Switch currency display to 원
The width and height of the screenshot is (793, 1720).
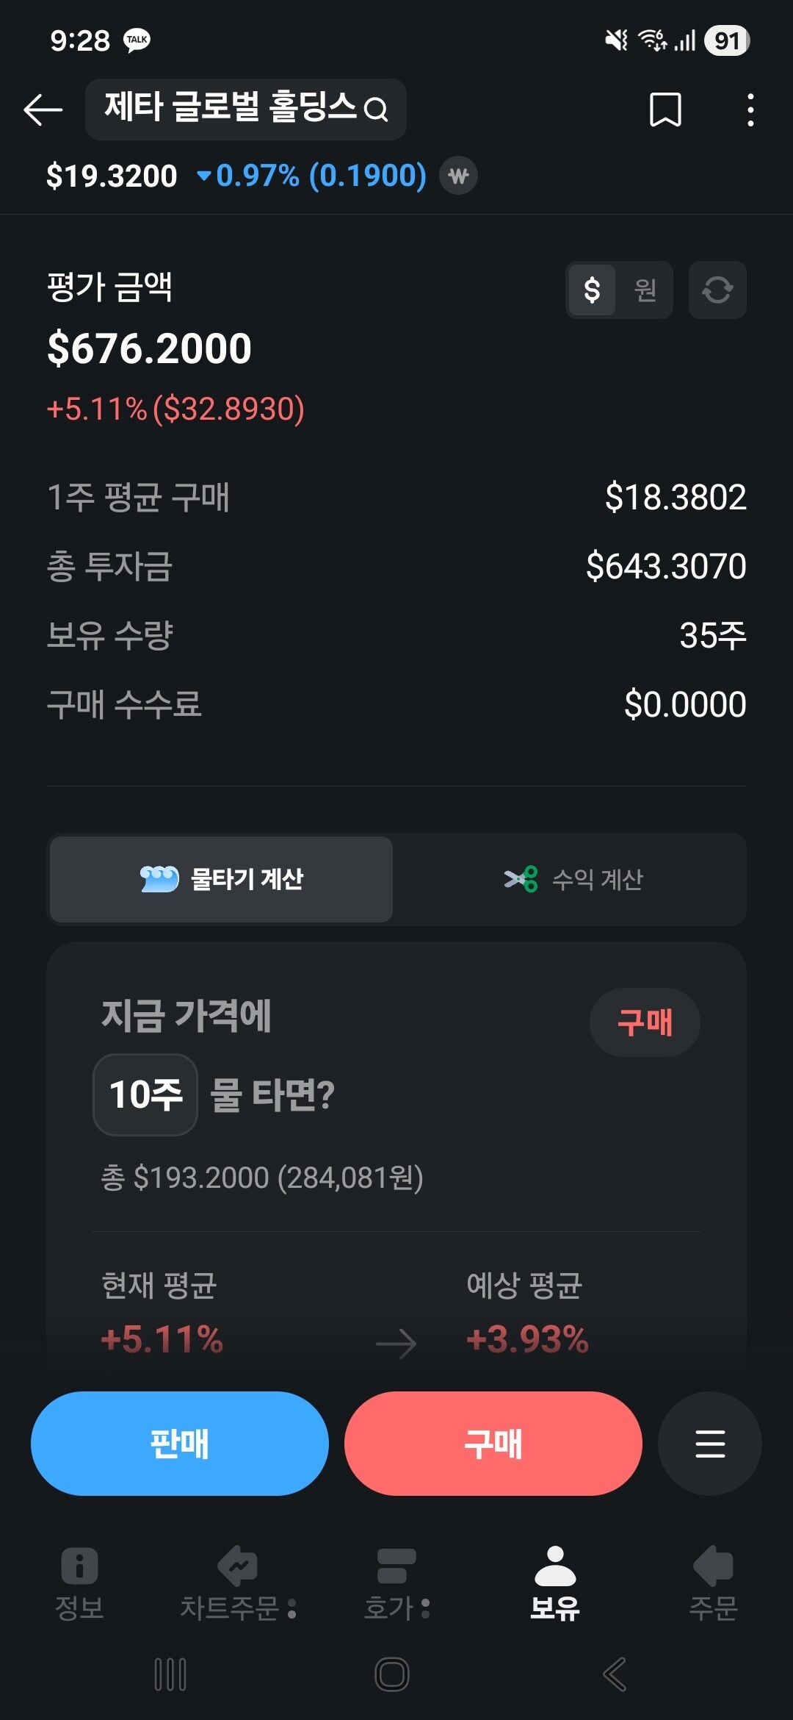645,290
